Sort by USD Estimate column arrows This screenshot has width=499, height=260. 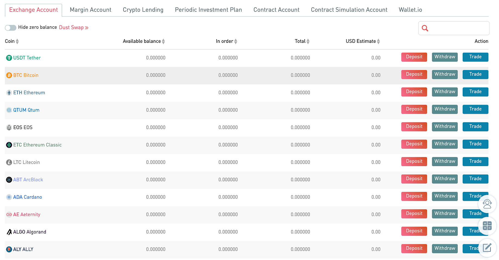pyautogui.click(x=378, y=41)
